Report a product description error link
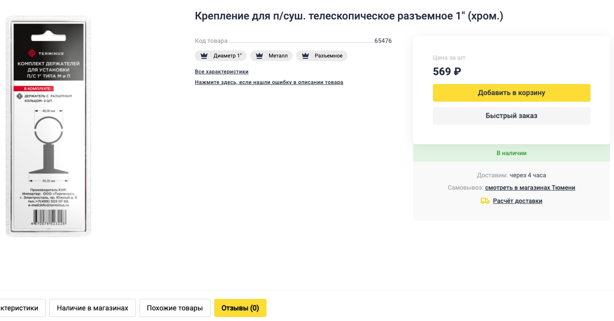 tap(269, 82)
